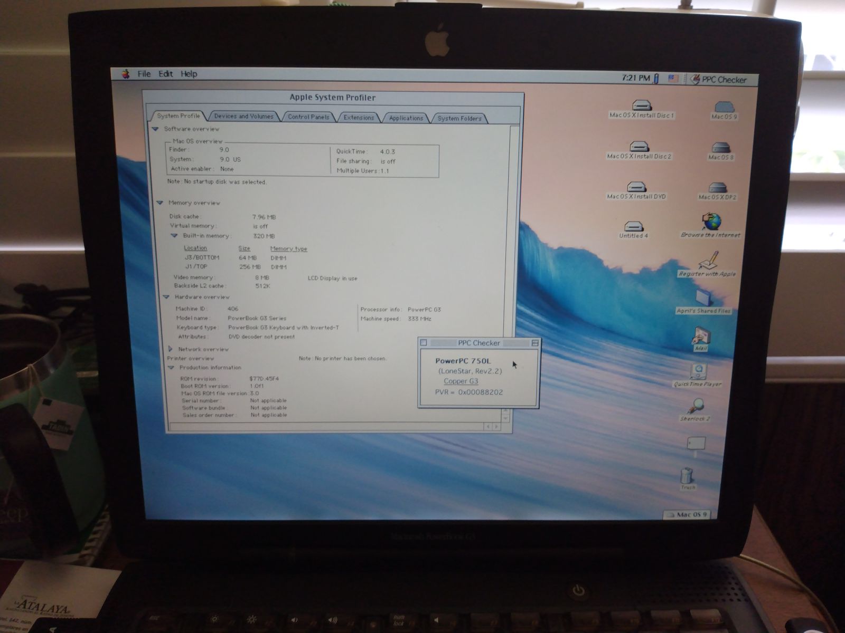Open the Apple menu icon
Image resolution: width=845 pixels, height=633 pixels.
126,74
